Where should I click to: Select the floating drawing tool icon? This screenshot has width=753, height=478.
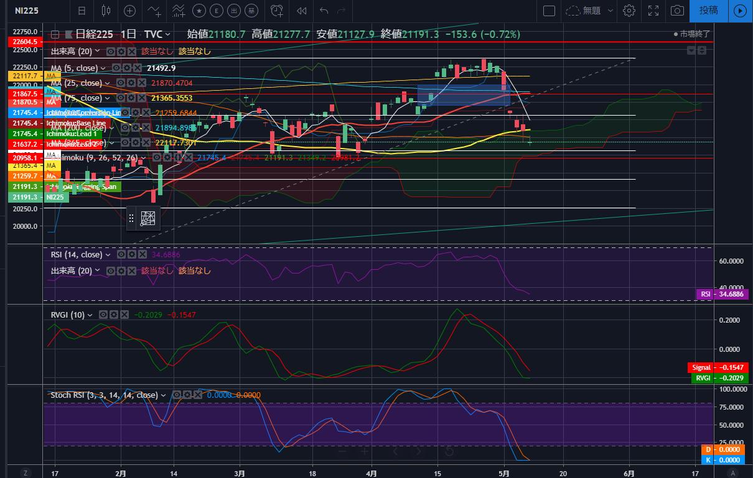pos(147,218)
